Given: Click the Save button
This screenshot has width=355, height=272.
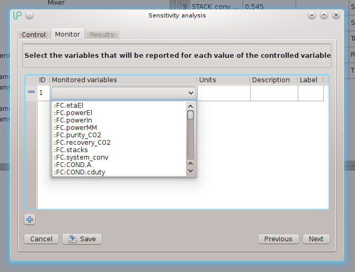Looking at the screenshot, I should click(82, 239).
